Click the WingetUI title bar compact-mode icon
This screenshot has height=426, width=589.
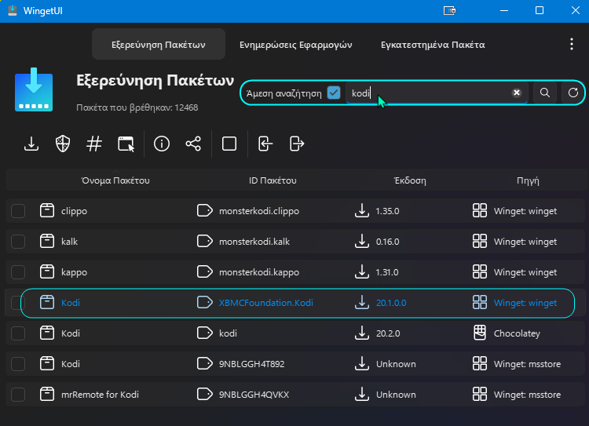click(450, 10)
